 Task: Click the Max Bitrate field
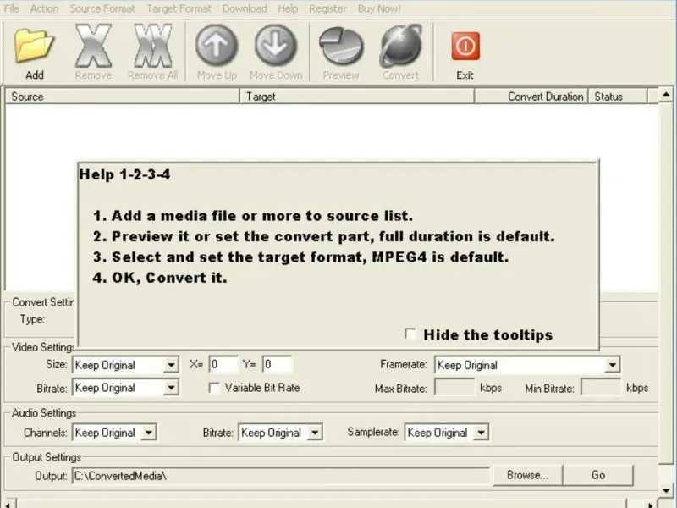pos(454,387)
